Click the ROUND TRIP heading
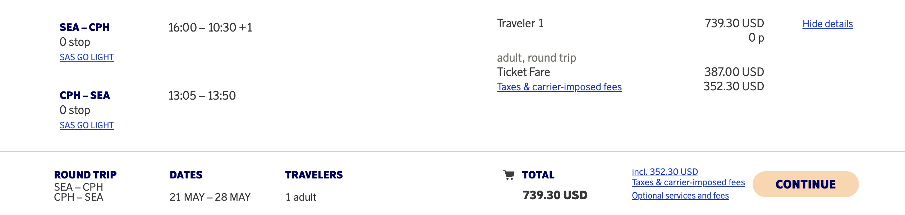 [85, 175]
